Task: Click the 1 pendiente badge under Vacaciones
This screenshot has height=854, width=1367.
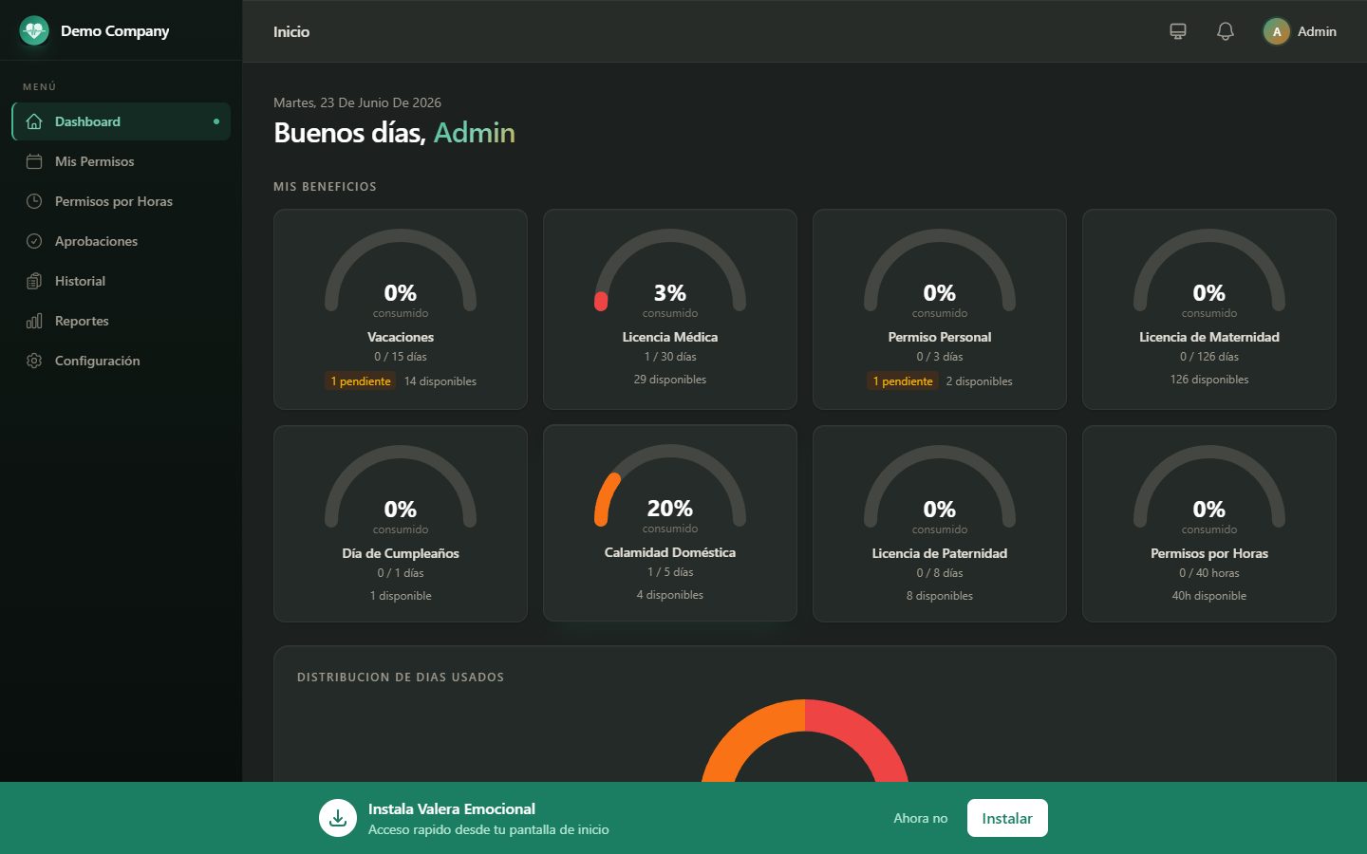Action: click(x=361, y=381)
